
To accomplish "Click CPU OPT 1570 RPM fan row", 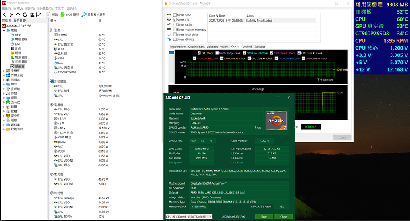I will point(83,91).
